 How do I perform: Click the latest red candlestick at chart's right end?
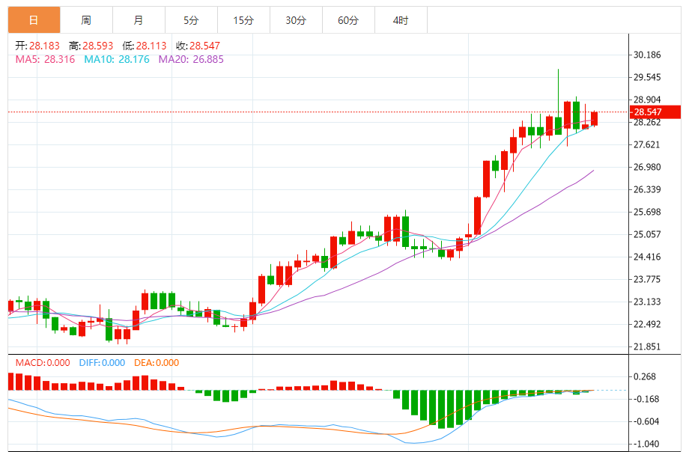coord(594,118)
